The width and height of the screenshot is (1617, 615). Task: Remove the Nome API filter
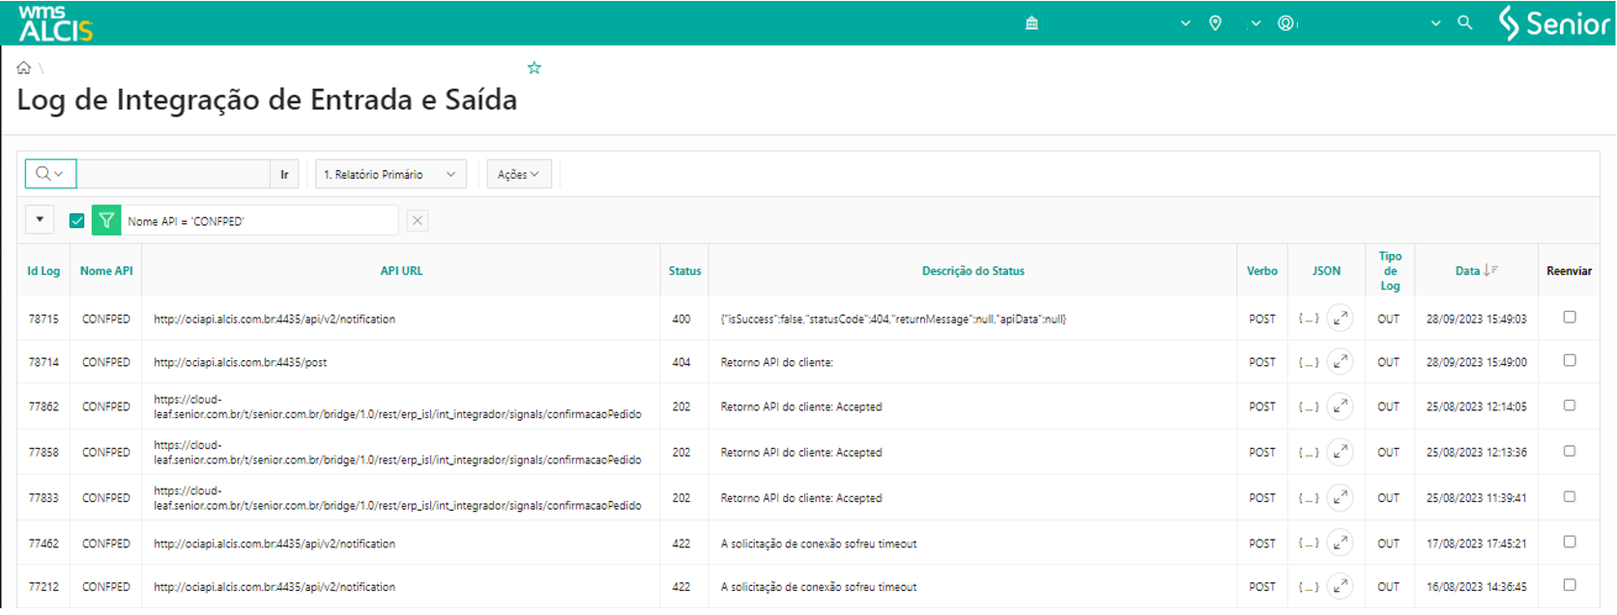click(x=418, y=221)
